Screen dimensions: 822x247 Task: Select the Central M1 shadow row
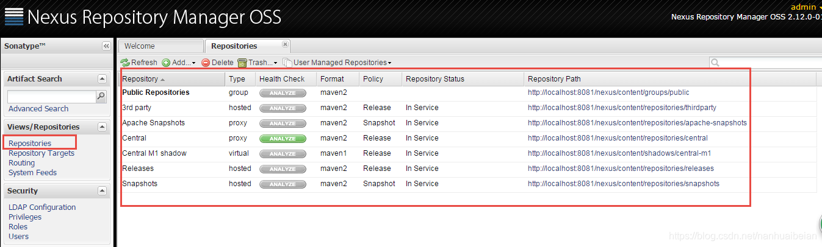(x=467, y=154)
